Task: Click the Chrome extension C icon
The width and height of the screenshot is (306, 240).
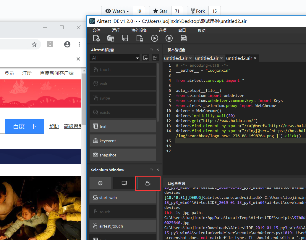Action: (50, 44)
